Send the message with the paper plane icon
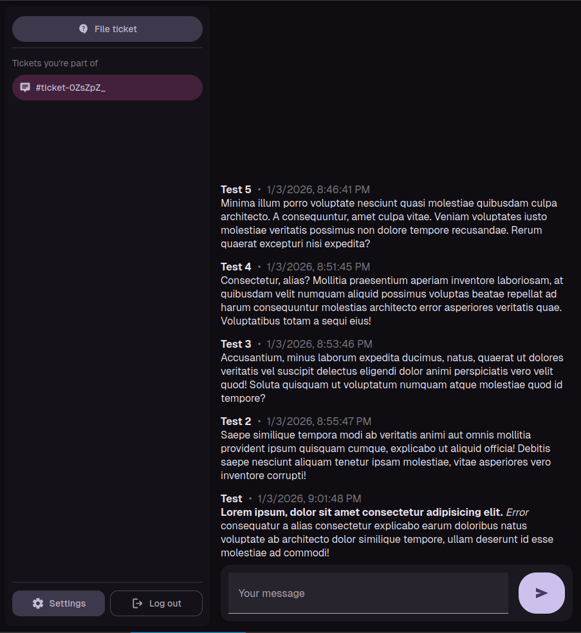 tap(541, 593)
